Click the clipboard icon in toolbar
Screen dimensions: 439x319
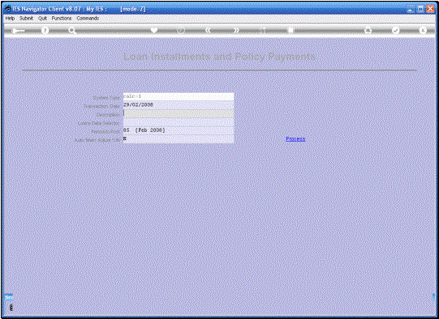[291, 30]
